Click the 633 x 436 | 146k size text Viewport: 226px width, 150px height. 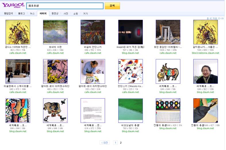click(55, 50)
